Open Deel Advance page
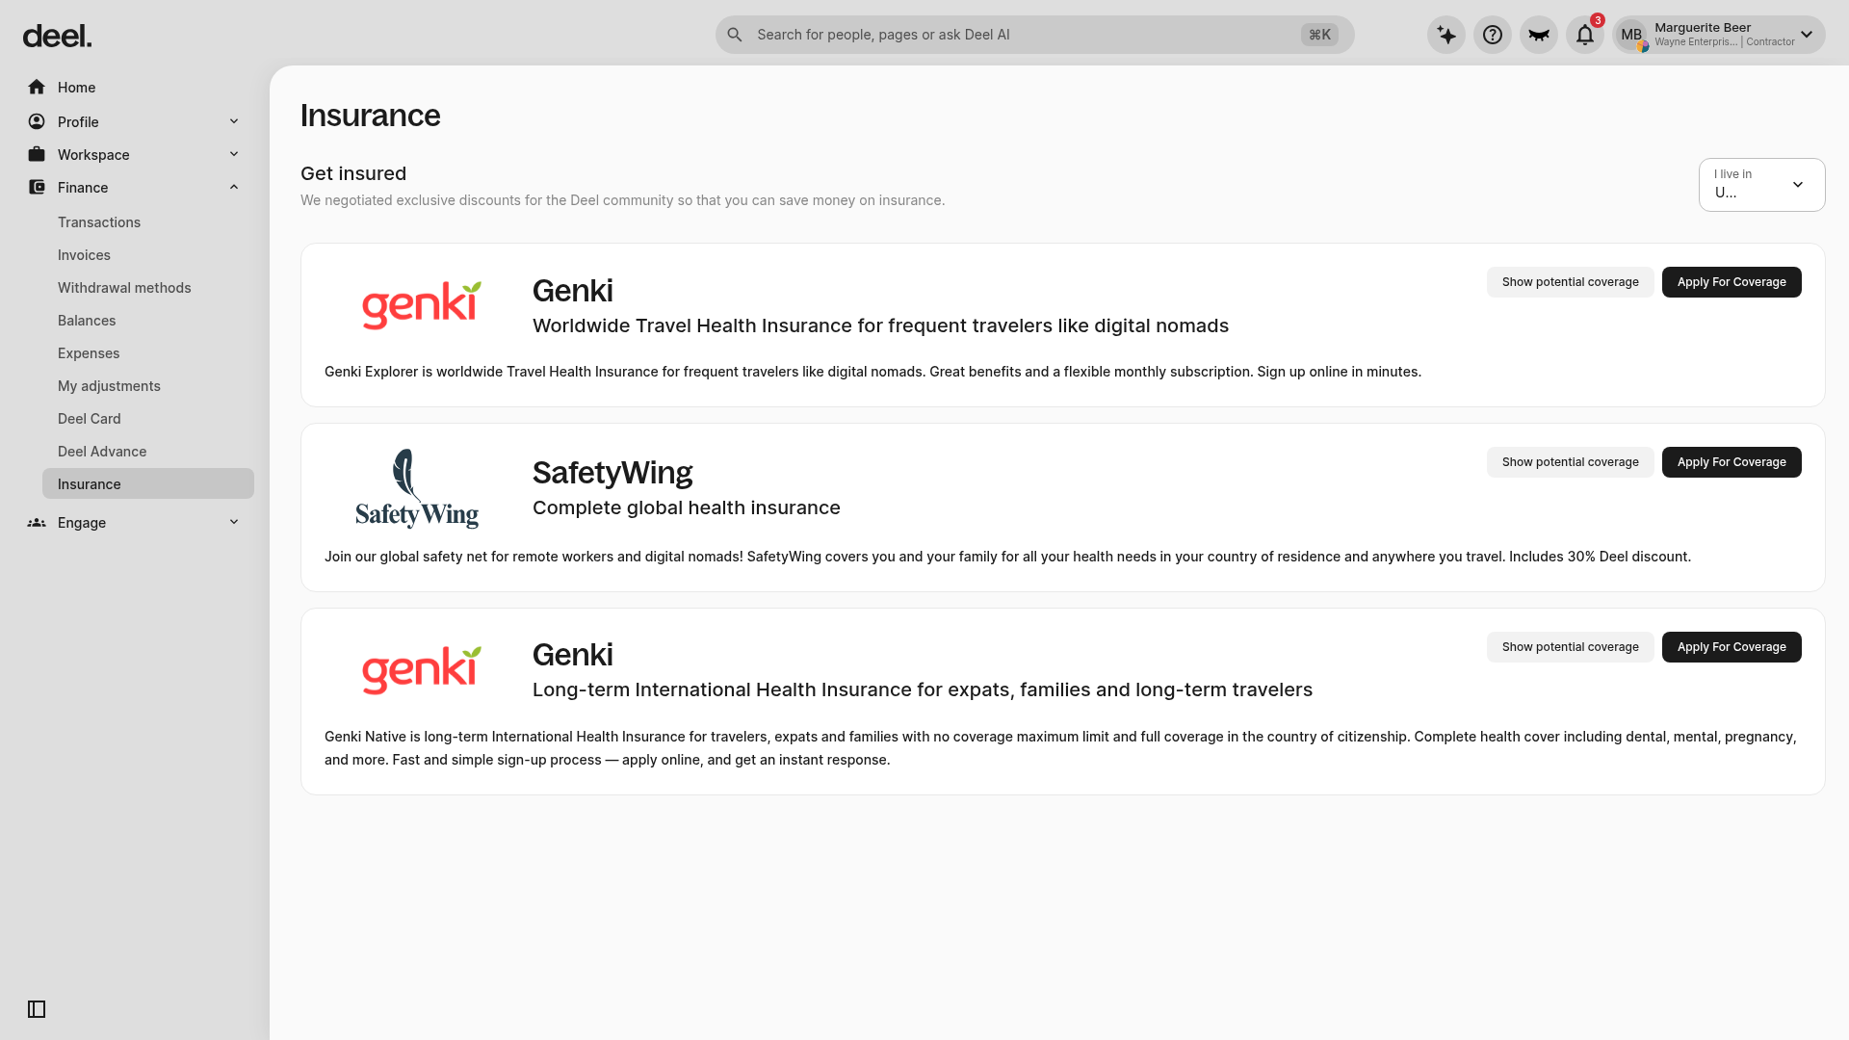The image size is (1849, 1040). point(102,452)
